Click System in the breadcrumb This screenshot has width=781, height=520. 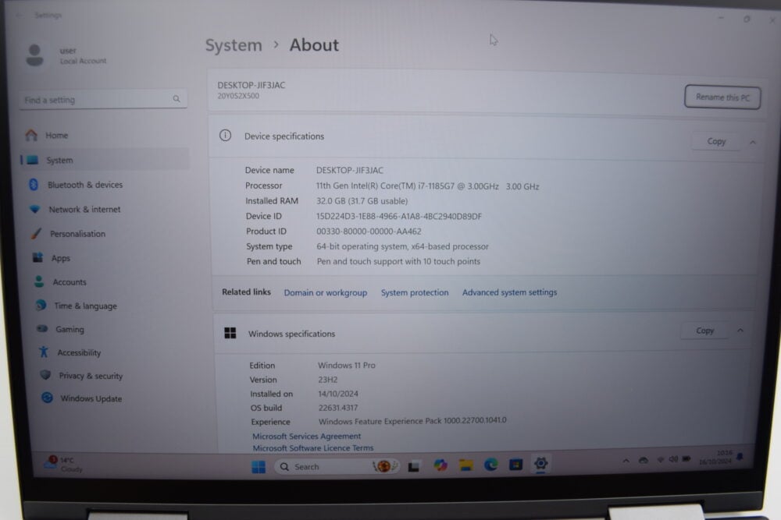(234, 45)
